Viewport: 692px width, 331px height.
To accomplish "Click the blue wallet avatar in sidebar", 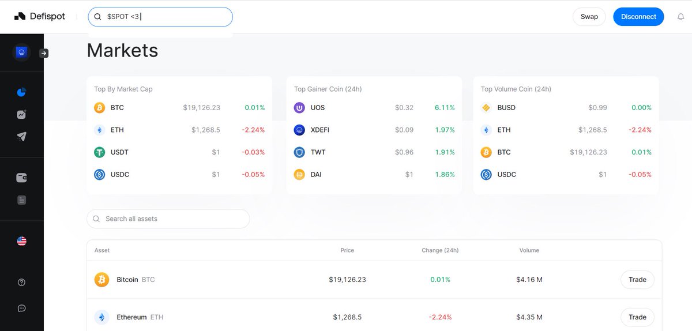I will coord(21,52).
